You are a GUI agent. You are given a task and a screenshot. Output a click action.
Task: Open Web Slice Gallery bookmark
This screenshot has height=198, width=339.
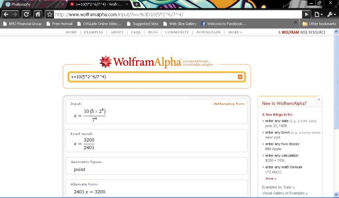click(180, 24)
